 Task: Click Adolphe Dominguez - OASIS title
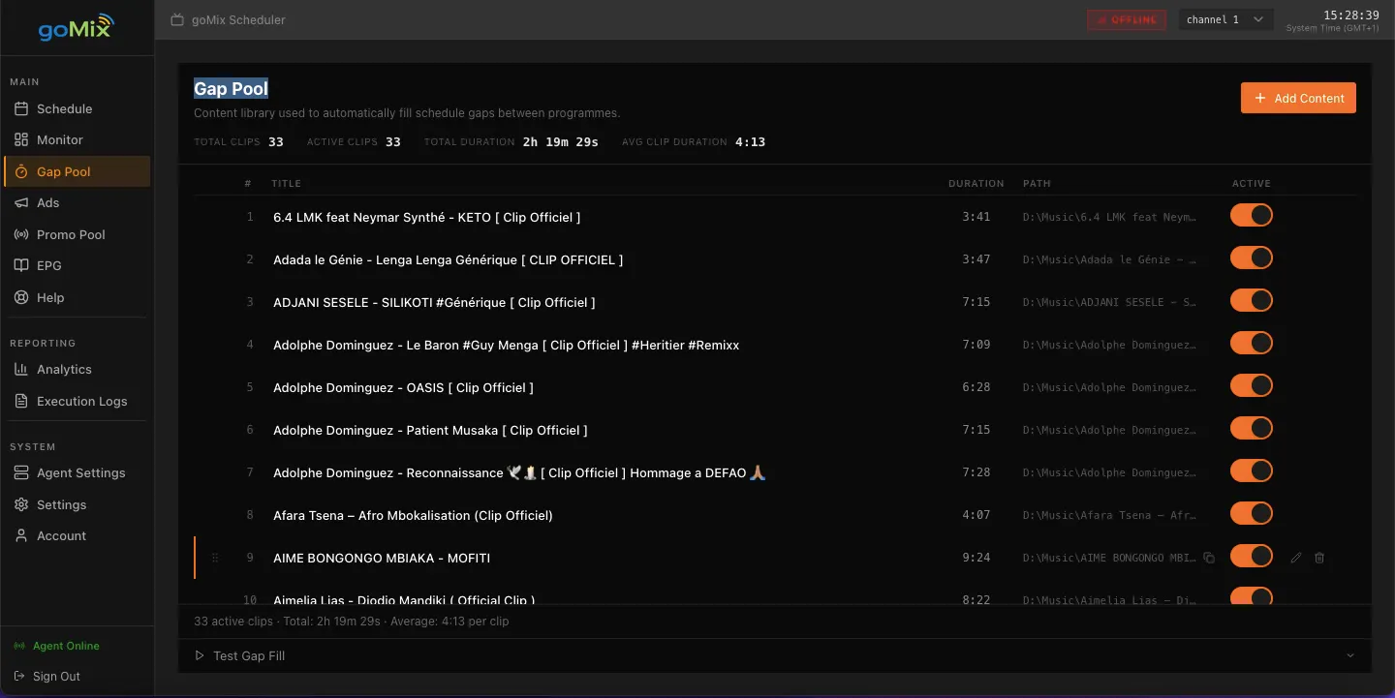[403, 387]
